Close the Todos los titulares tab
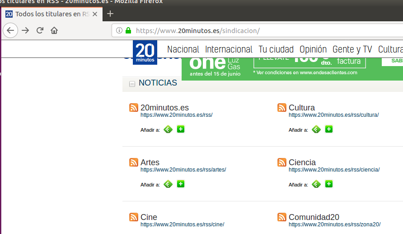Image resolution: width=403 pixels, height=234 pixels. coord(95,14)
